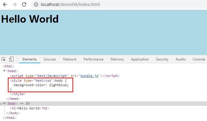
Task: Open the Application tab
Action: [140, 59]
